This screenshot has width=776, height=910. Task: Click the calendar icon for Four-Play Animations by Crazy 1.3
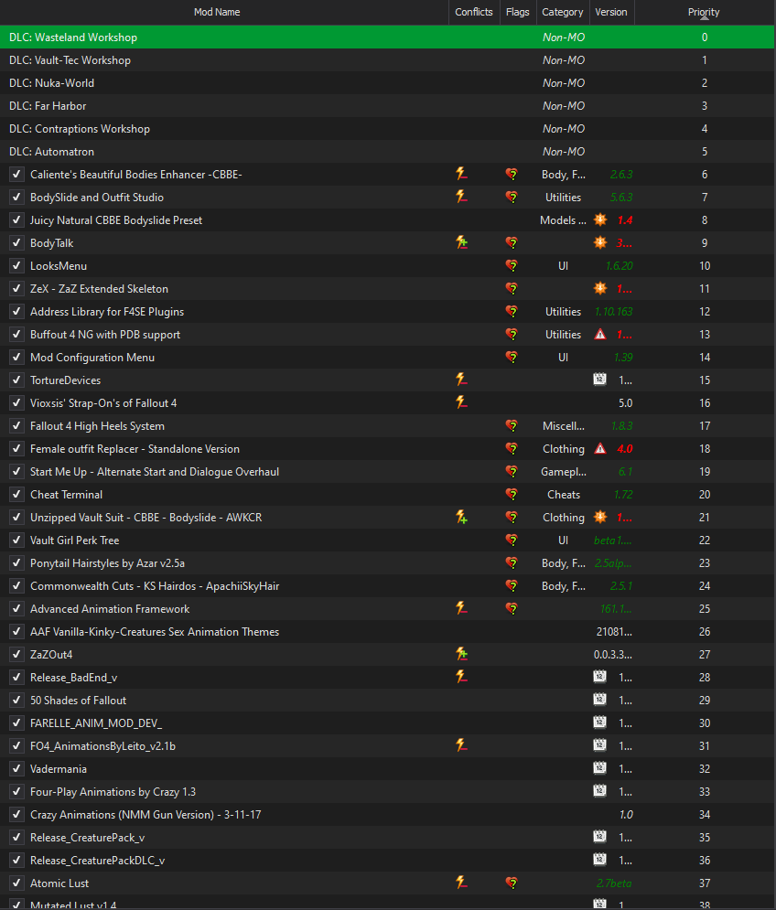(x=600, y=791)
